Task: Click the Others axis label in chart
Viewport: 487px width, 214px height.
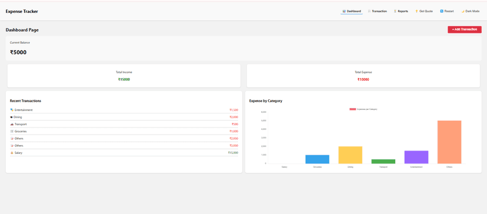Action: (449, 167)
